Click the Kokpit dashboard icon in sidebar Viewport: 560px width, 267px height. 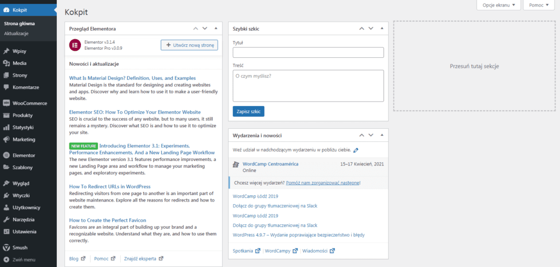[x=6, y=10]
